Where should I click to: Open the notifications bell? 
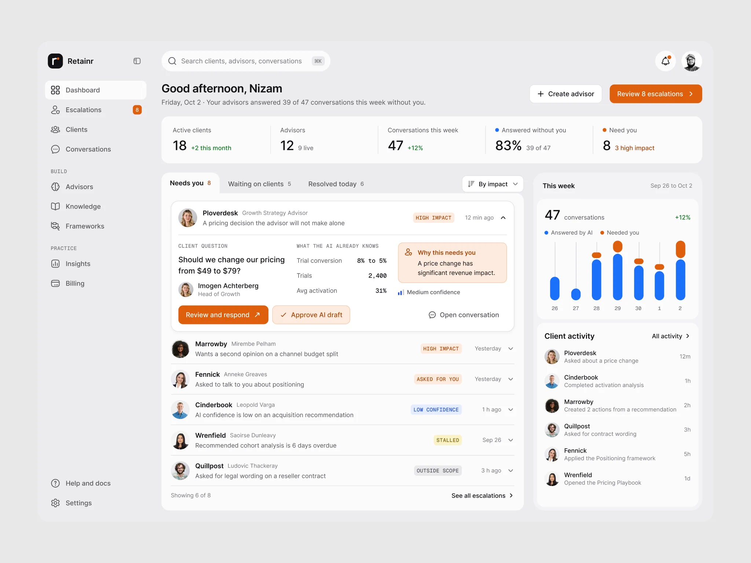pyautogui.click(x=666, y=61)
